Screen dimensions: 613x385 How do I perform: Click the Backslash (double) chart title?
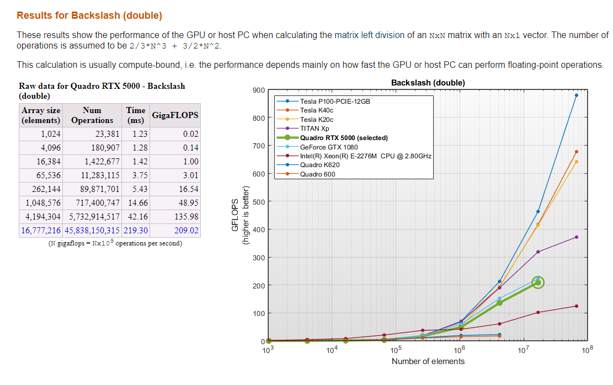coord(428,83)
